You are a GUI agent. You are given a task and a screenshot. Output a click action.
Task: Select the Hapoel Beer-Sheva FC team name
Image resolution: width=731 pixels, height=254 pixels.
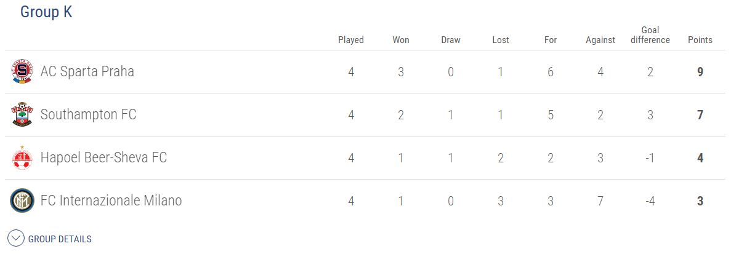103,158
